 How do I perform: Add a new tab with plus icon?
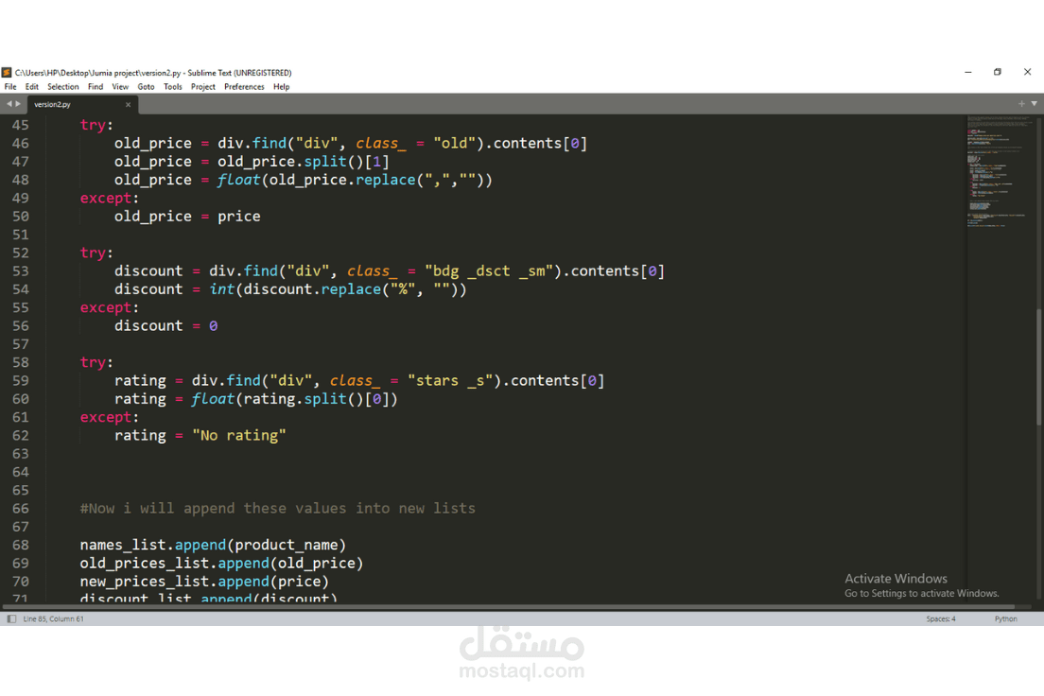point(1021,104)
